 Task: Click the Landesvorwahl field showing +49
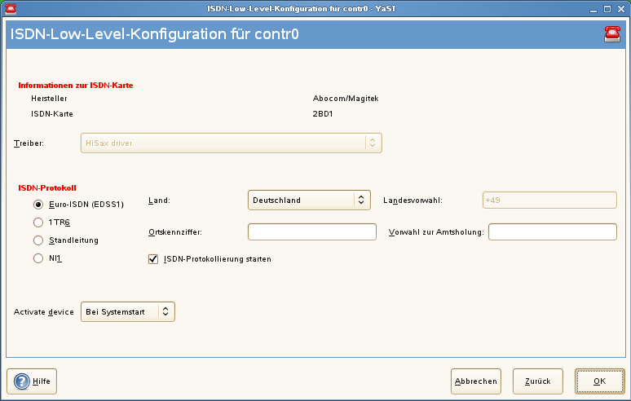(x=549, y=200)
